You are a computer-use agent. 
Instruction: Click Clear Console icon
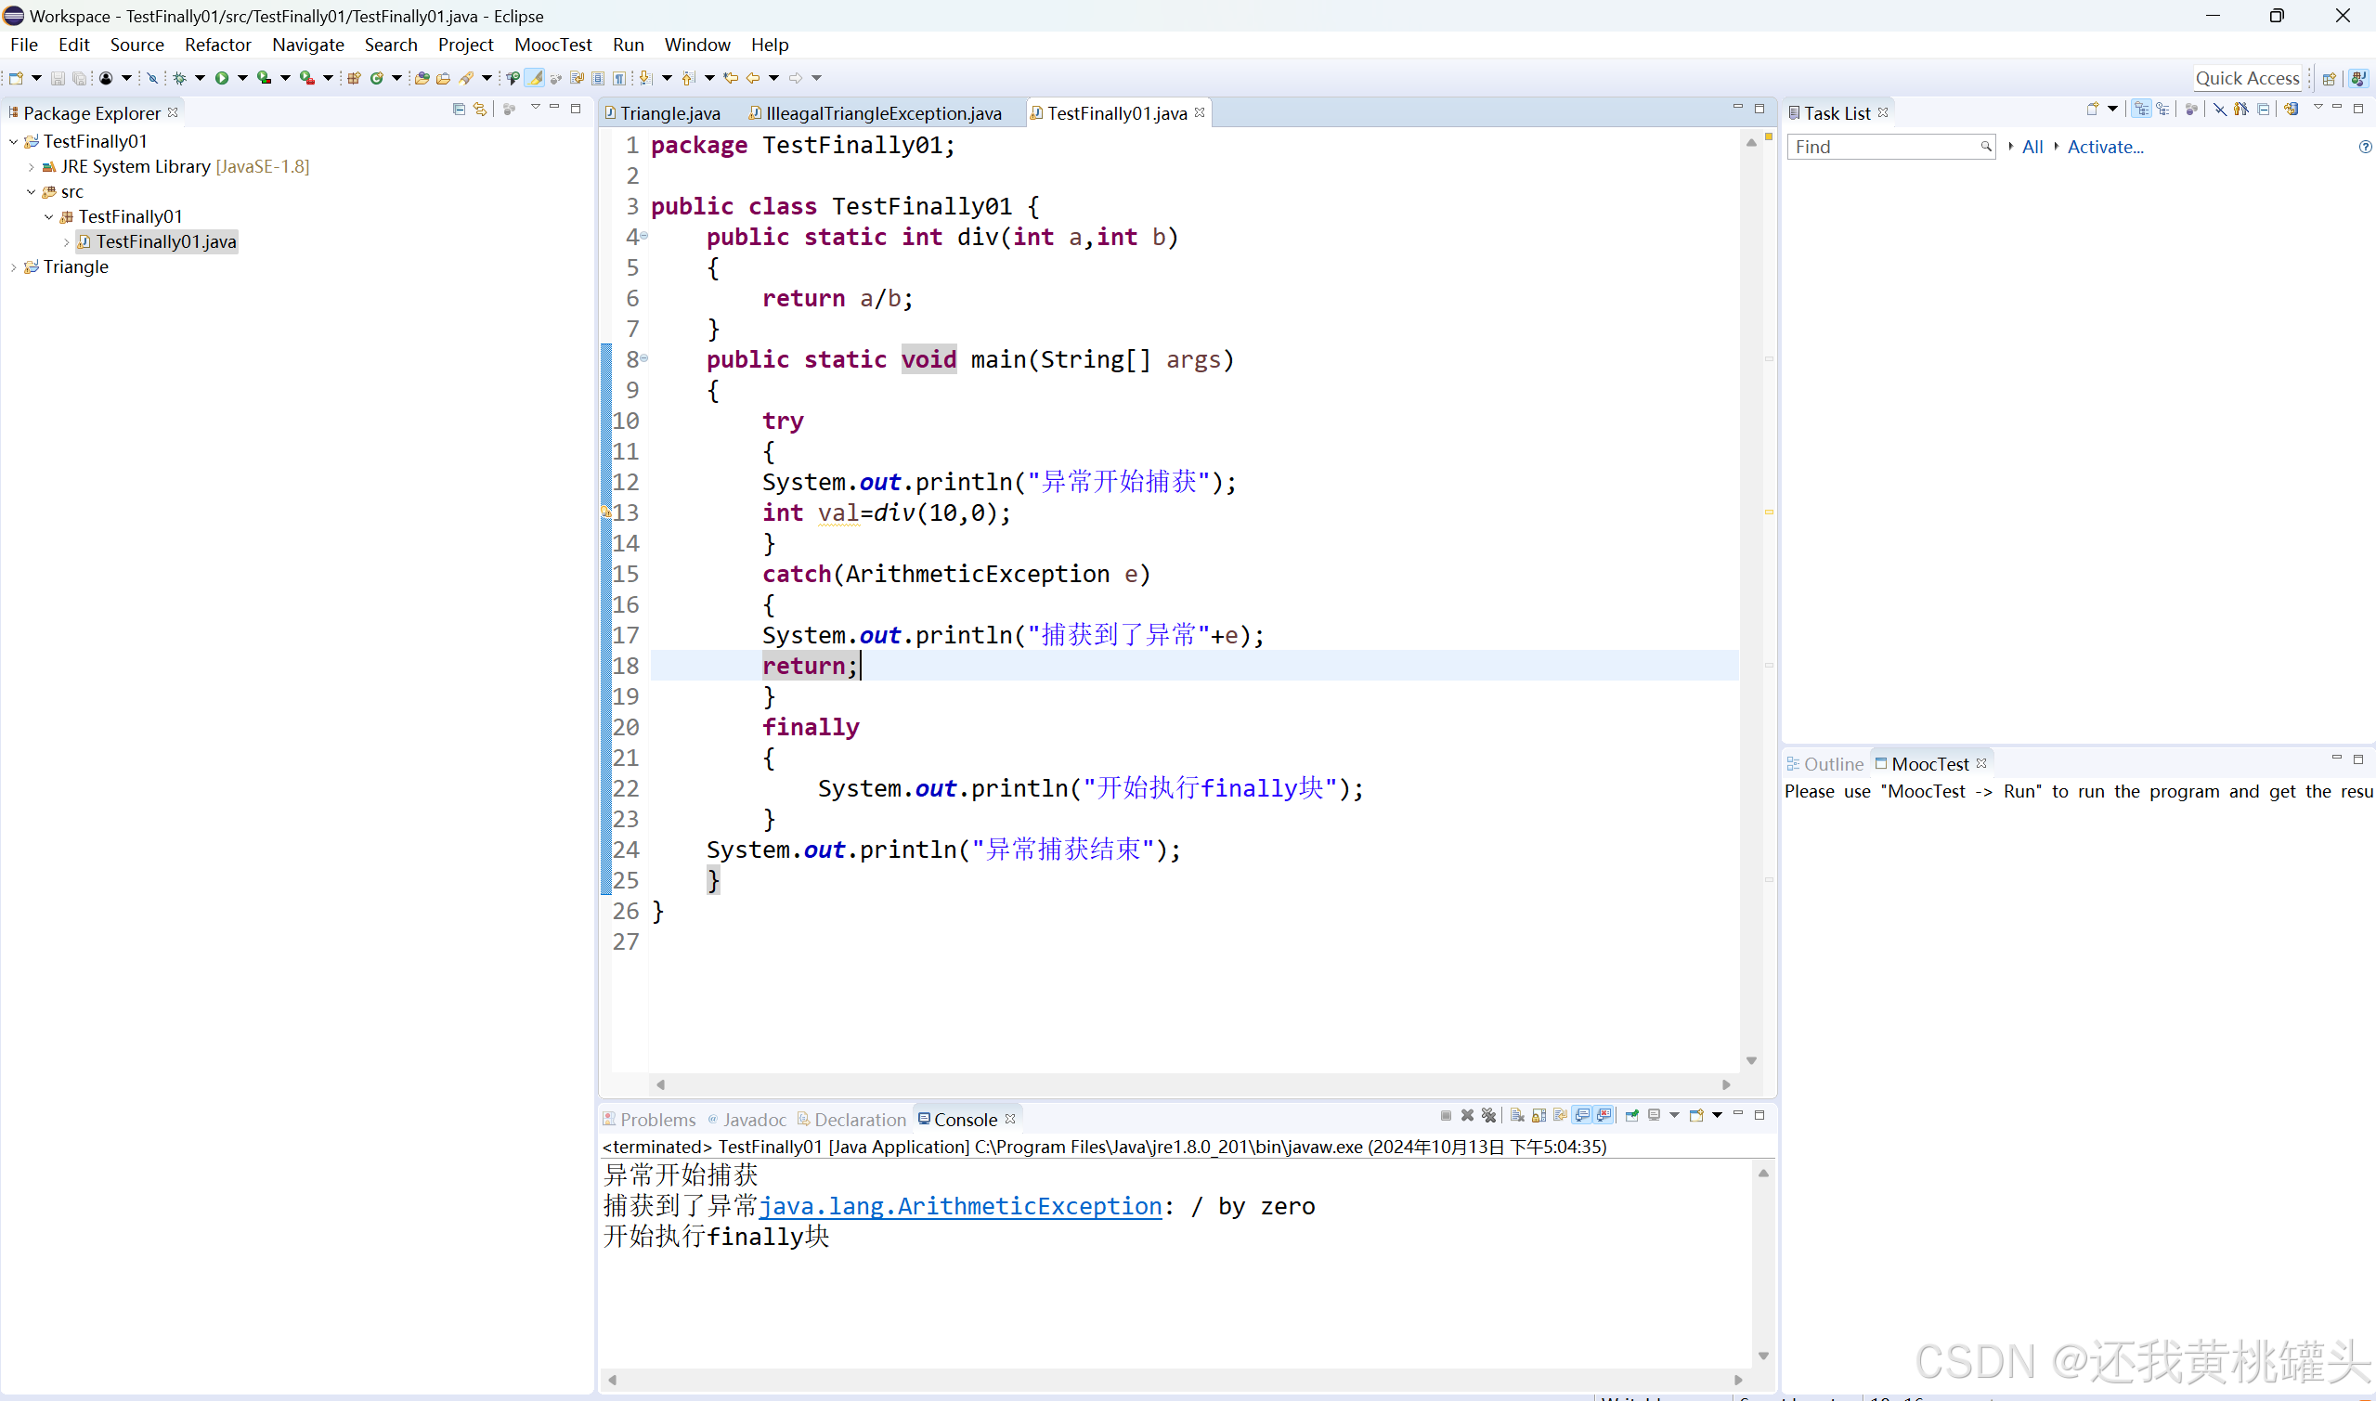pos(1517,1116)
